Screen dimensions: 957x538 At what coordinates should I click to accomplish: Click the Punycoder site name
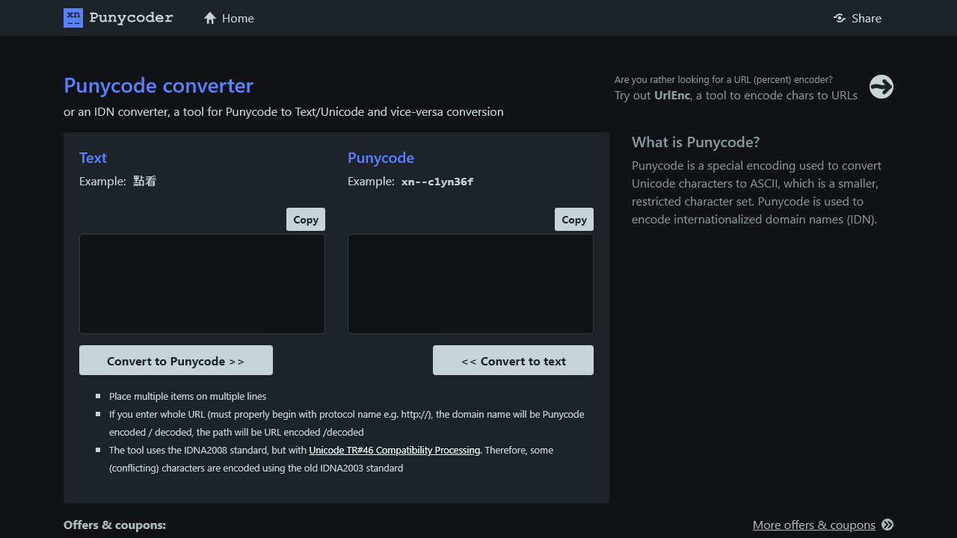pos(131,18)
